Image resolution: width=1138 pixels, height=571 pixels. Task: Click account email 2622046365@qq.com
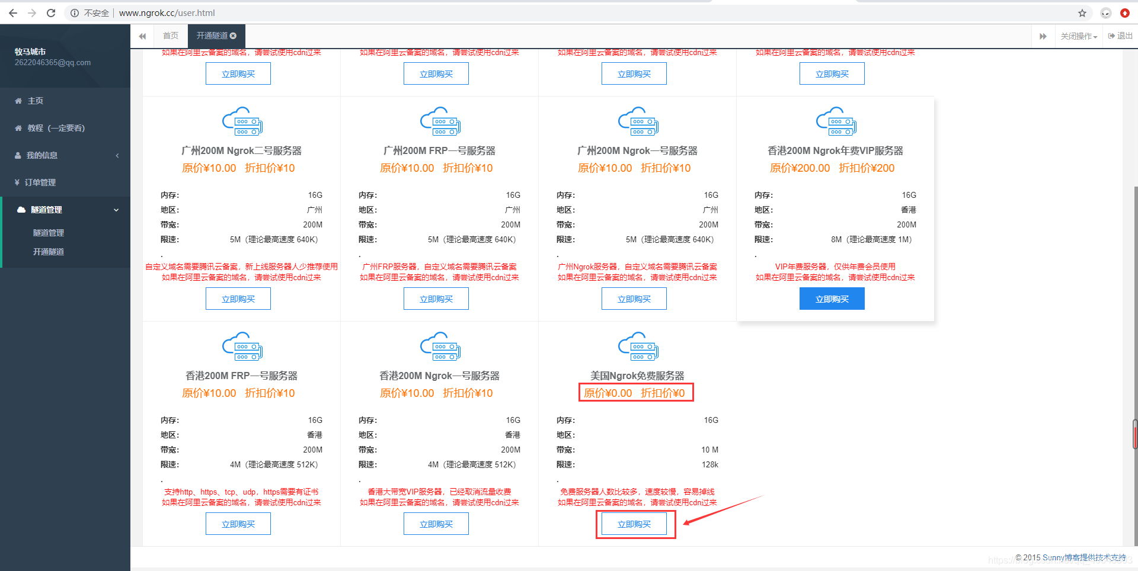pyautogui.click(x=53, y=63)
